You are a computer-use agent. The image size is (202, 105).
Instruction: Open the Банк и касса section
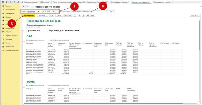point(9,13)
